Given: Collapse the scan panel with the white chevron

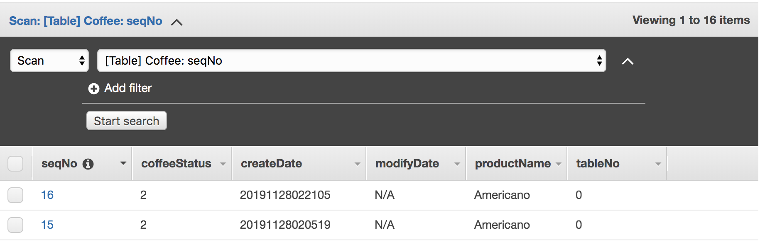Looking at the screenshot, I should point(628,62).
